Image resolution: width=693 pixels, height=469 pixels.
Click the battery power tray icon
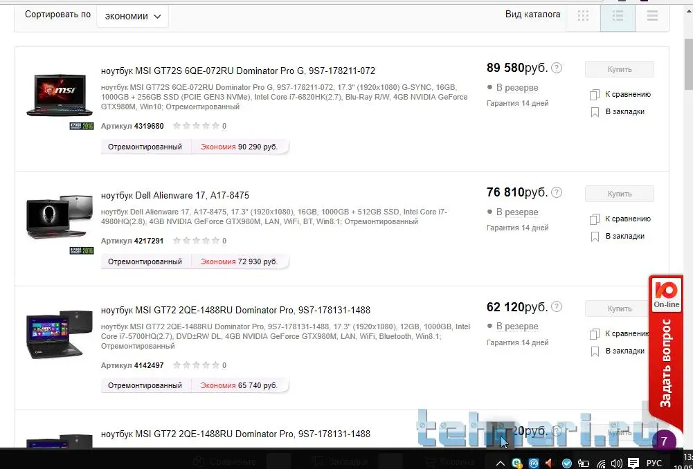tap(584, 463)
